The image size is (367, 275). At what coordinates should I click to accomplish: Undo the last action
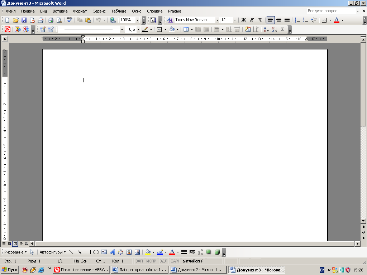point(99,20)
